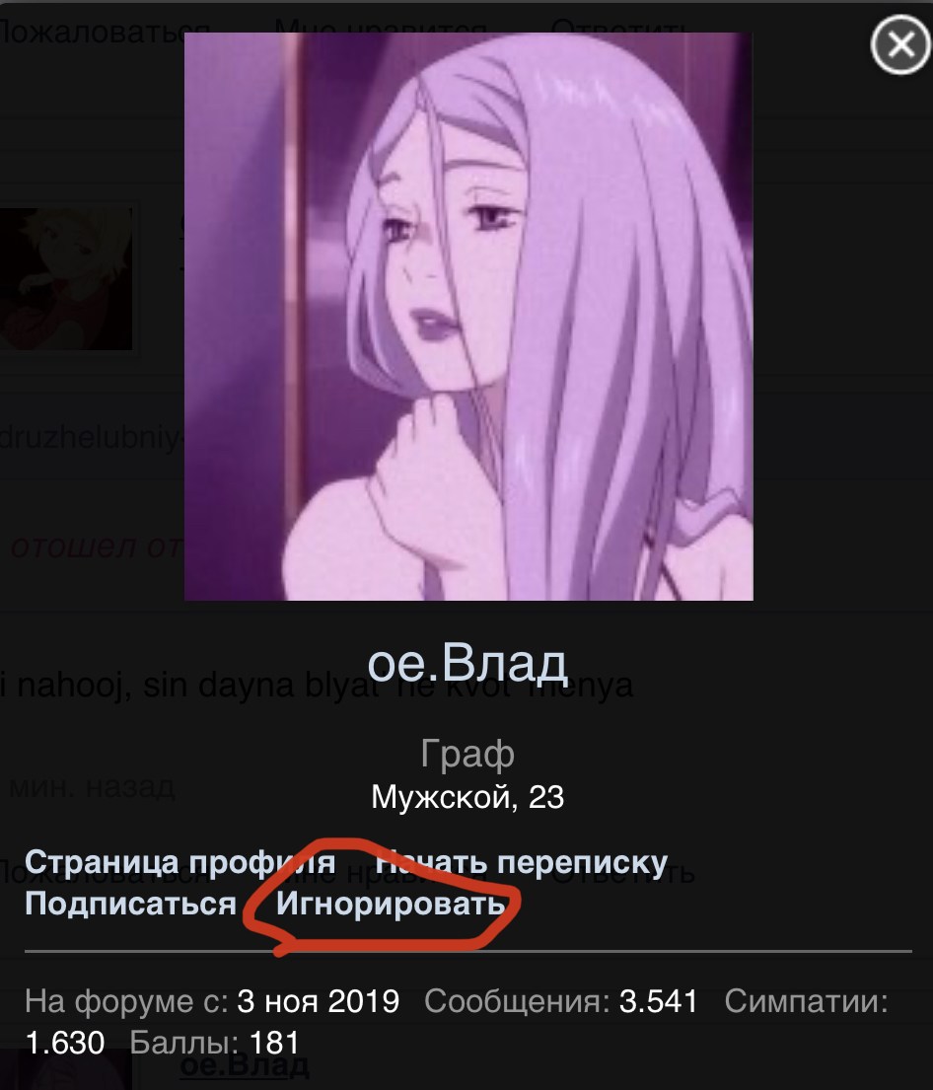Click the ое.Влад username heading
Screen dimensions: 933x1090
coord(467,663)
